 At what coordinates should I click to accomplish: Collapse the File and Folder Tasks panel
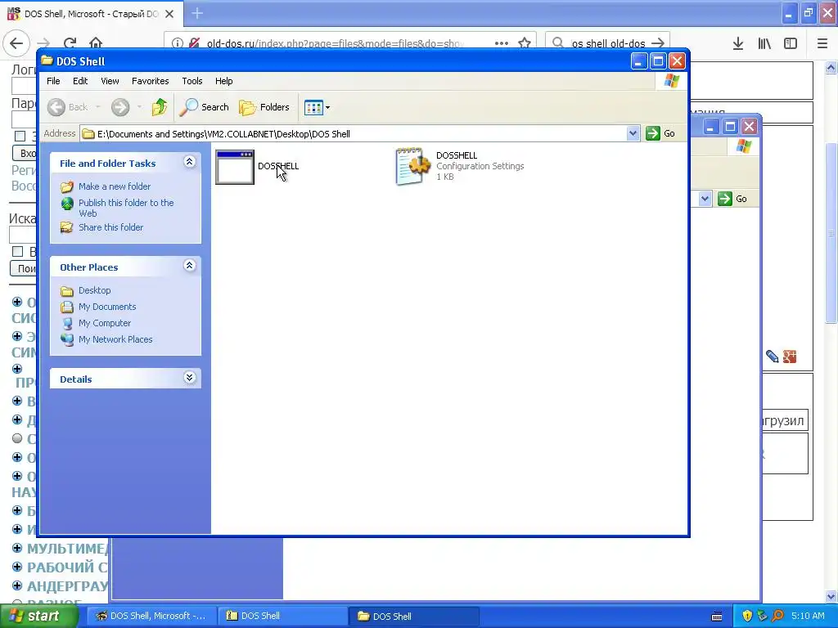click(190, 162)
